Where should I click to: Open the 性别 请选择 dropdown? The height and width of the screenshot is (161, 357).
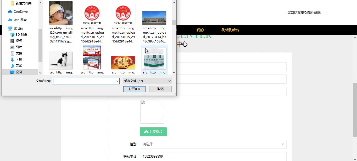coord(213,144)
